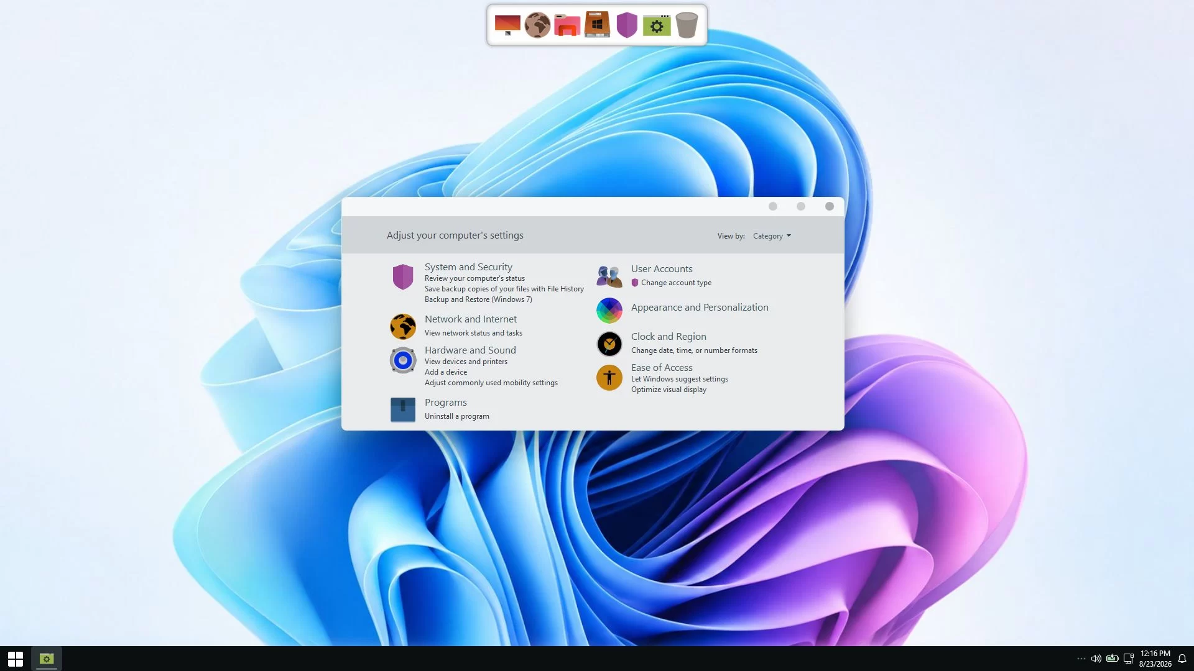The width and height of the screenshot is (1194, 671).
Task: Open User Accounts category
Action: click(662, 269)
